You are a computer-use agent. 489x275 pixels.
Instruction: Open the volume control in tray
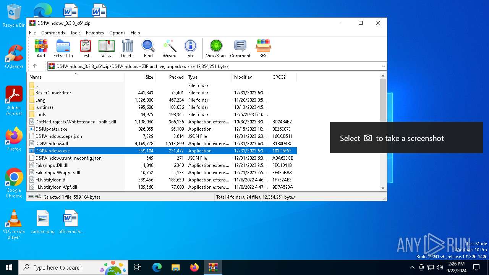tap(440, 267)
